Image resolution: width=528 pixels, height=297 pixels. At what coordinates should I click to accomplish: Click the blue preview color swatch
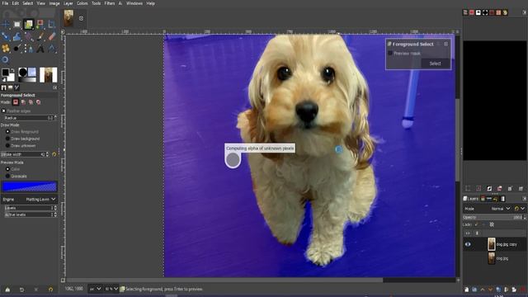pos(30,186)
